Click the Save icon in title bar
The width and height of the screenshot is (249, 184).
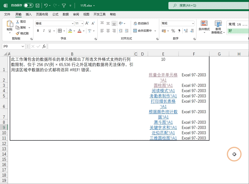pos(38,6)
